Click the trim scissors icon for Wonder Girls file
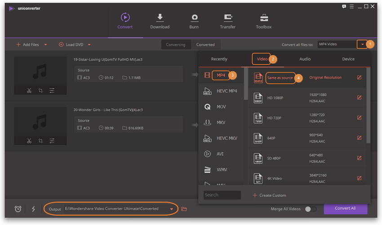 point(29,141)
